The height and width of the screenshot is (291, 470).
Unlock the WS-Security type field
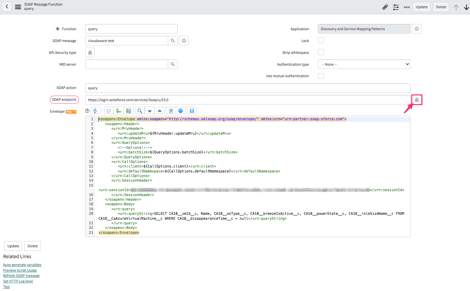[90, 52]
